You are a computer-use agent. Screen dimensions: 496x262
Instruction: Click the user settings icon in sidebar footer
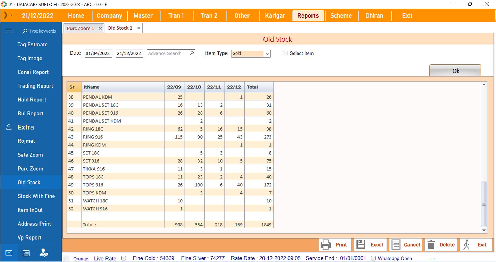(x=44, y=253)
